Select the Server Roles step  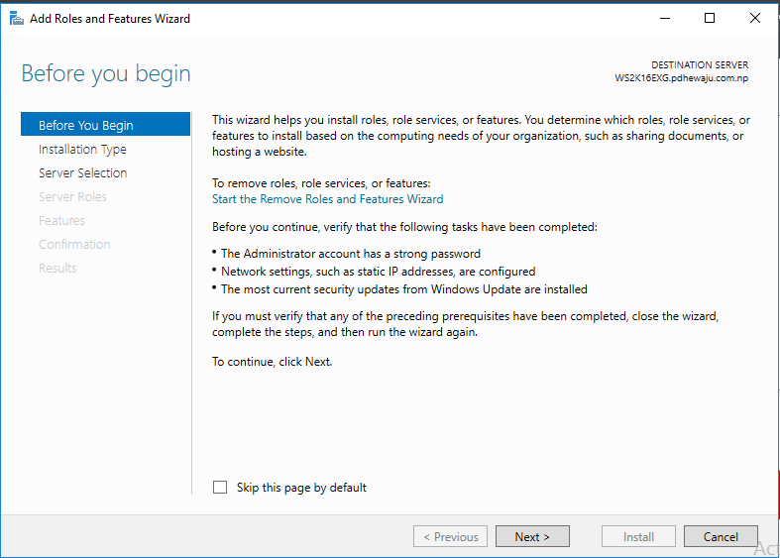[72, 197]
